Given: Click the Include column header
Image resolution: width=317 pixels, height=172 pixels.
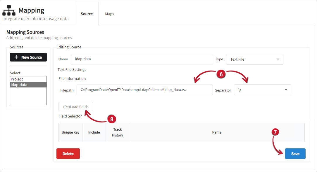Looking at the screenshot, I should pos(94,132).
